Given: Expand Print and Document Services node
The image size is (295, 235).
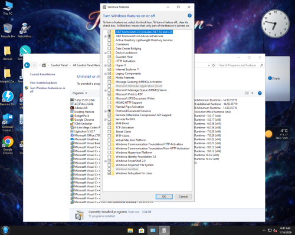Looking at the screenshot, I should coord(106,111).
